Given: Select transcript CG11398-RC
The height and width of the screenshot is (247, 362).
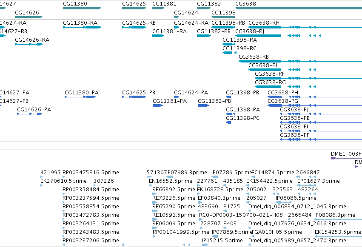Looking at the screenshot, I should click(x=229, y=53).
